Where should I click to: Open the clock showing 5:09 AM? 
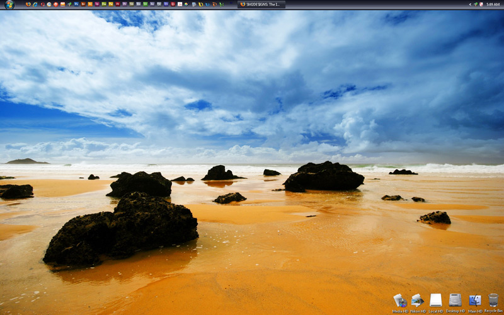pyautogui.click(x=493, y=4)
